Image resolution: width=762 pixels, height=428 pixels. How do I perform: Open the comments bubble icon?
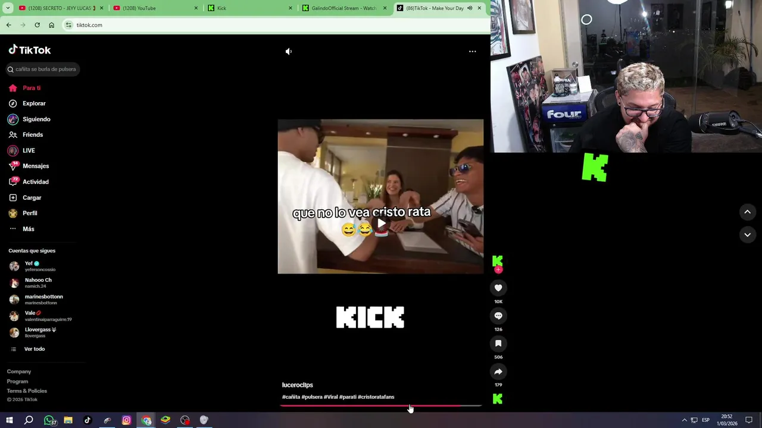(498, 316)
